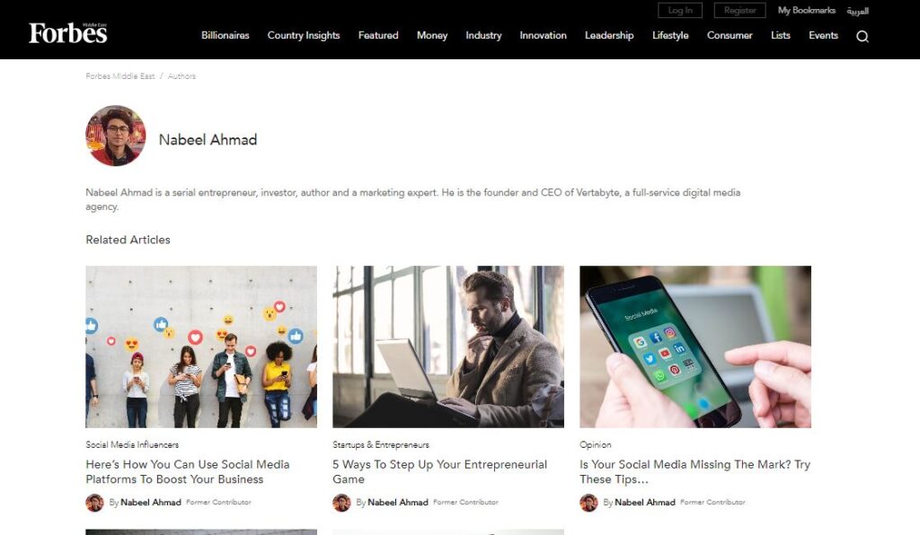Click author avatar under social media platforms article
Screen dimensions: 920x535
tap(94, 502)
